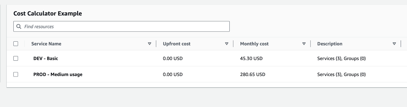Select the 280.65 USD monthly cost cell

point(253,74)
